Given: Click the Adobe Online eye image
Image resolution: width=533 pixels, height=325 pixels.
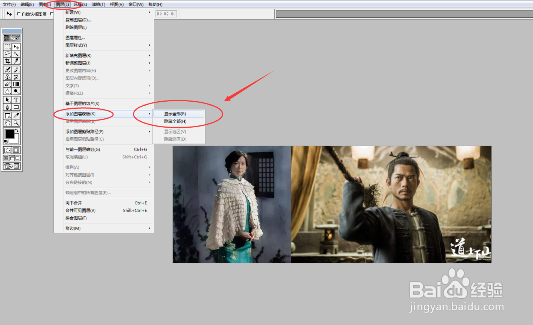Looking at the screenshot, I should (12, 38).
